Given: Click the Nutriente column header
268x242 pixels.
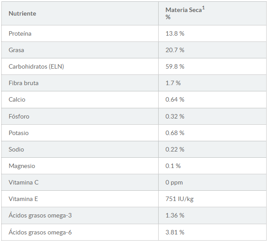Looking at the screenshot, I should click(x=22, y=13).
